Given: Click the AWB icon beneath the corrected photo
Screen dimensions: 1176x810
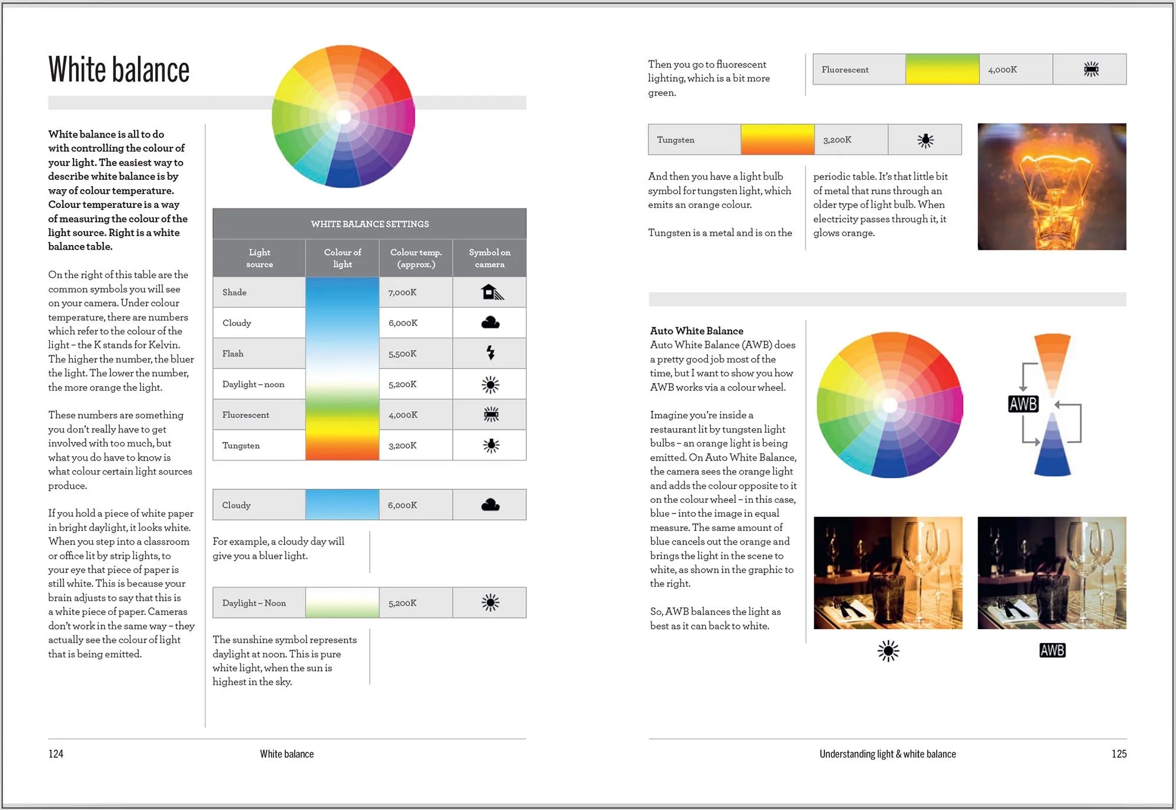Looking at the screenshot, I should point(1053,650).
